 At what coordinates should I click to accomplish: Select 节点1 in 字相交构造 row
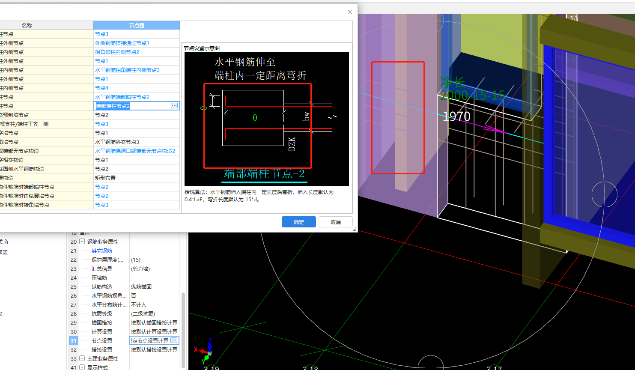pyautogui.click(x=137, y=160)
